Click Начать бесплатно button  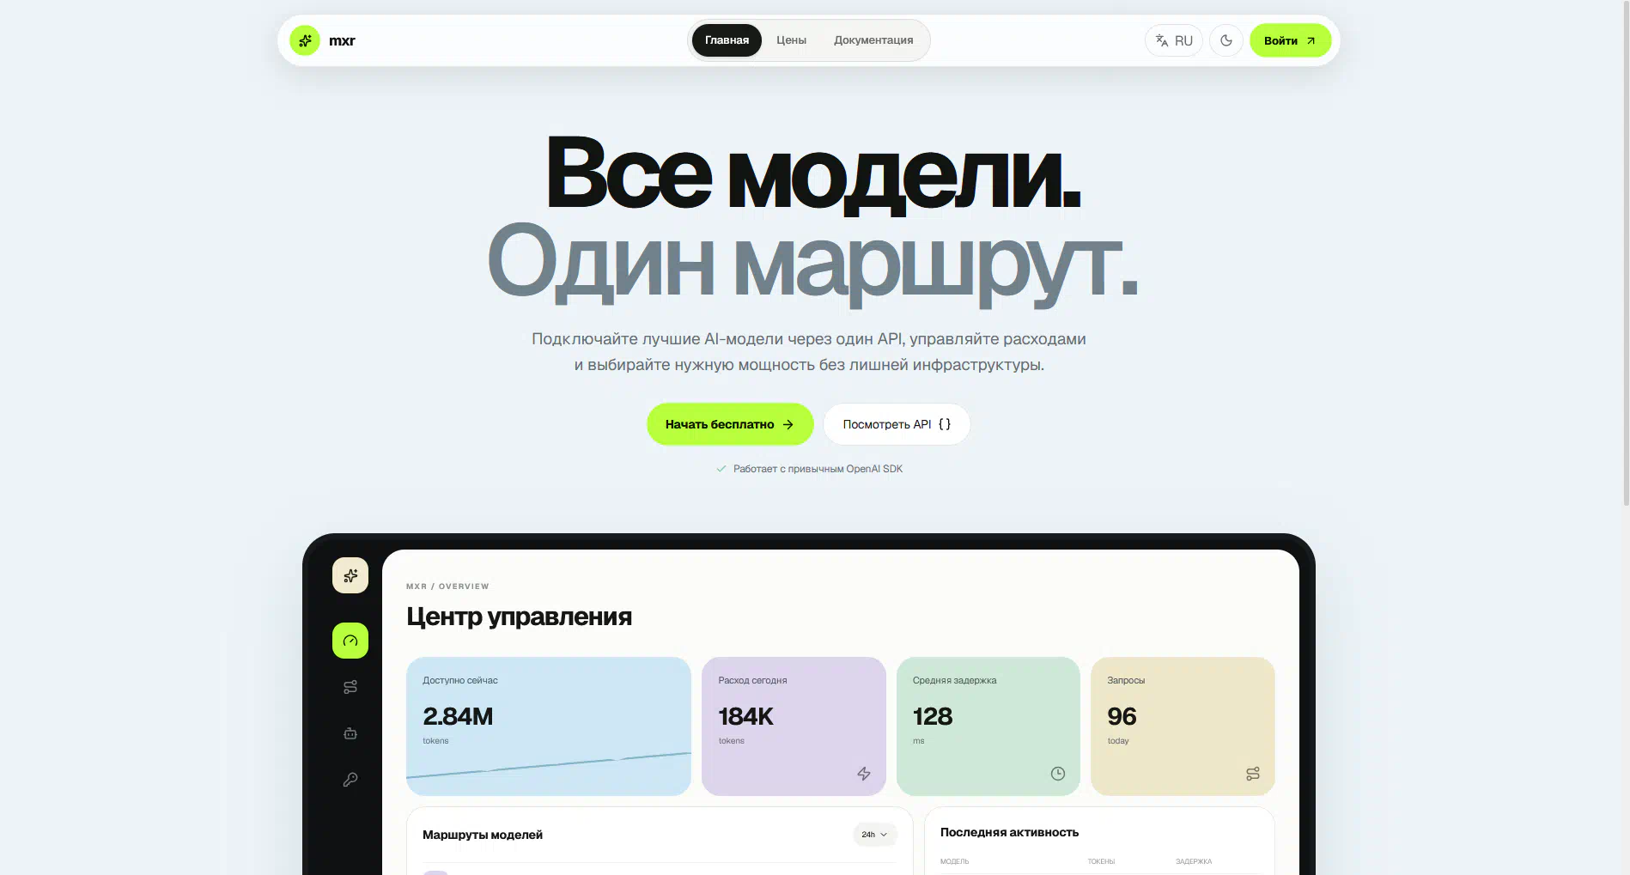coord(730,424)
